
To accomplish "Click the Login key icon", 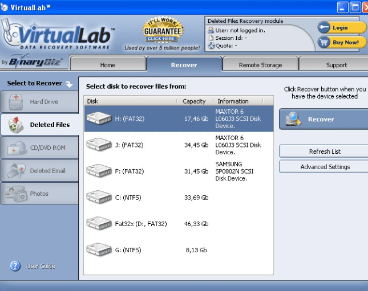I will click(x=324, y=27).
